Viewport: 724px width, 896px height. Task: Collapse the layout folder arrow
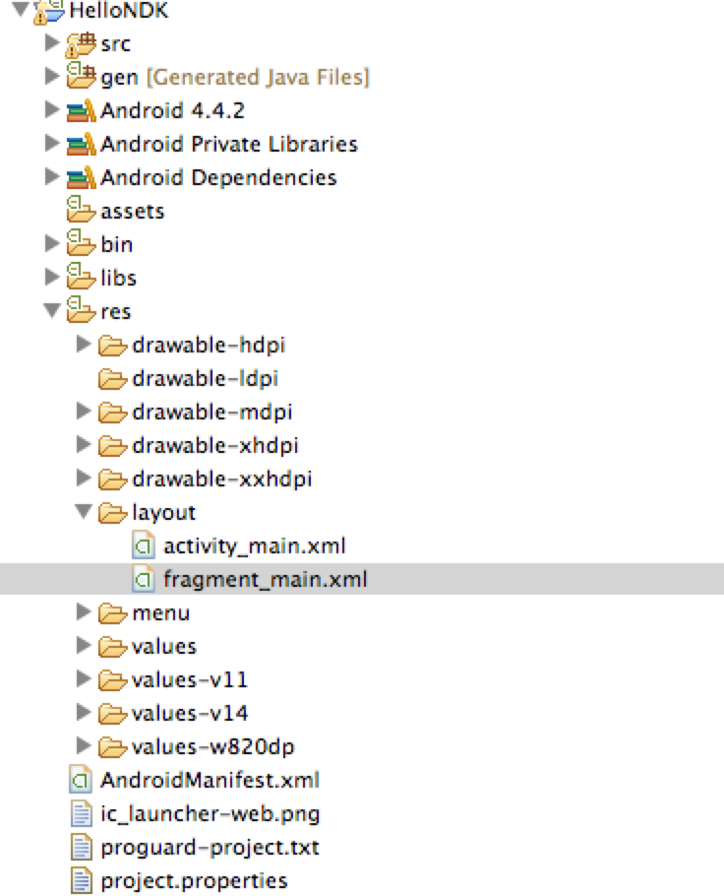coord(84,512)
